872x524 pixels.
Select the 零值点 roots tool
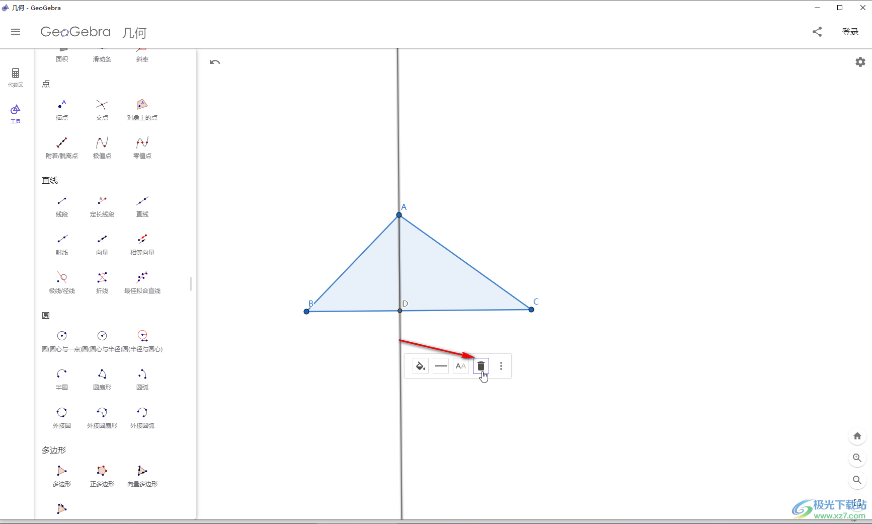(x=142, y=147)
